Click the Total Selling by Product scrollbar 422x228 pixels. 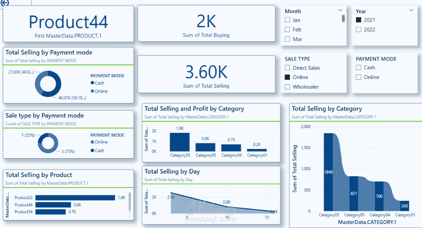(130, 202)
